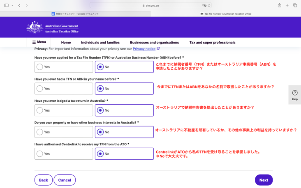Click the ato.gov.au address bar
This screenshot has width=301, height=188.
pos(150,5)
